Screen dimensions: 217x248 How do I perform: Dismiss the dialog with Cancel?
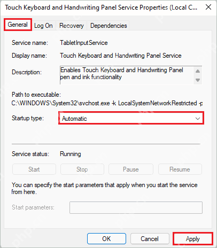pyautogui.click(x=150, y=239)
